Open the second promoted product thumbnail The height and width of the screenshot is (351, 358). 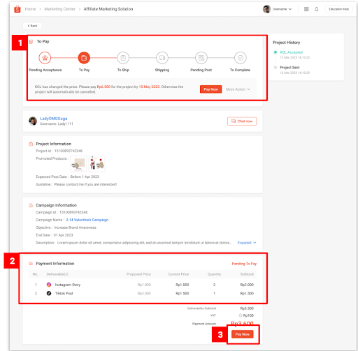(x=97, y=164)
